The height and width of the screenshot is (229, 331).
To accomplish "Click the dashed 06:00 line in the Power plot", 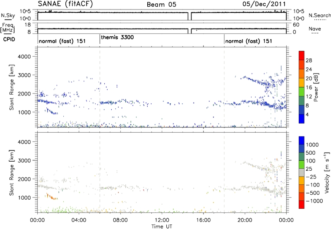I will coord(100,87).
